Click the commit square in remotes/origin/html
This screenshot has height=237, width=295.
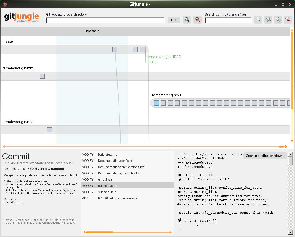42,76
